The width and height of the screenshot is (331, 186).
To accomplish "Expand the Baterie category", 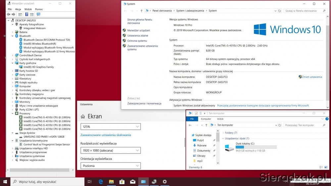I will coord(13,32).
